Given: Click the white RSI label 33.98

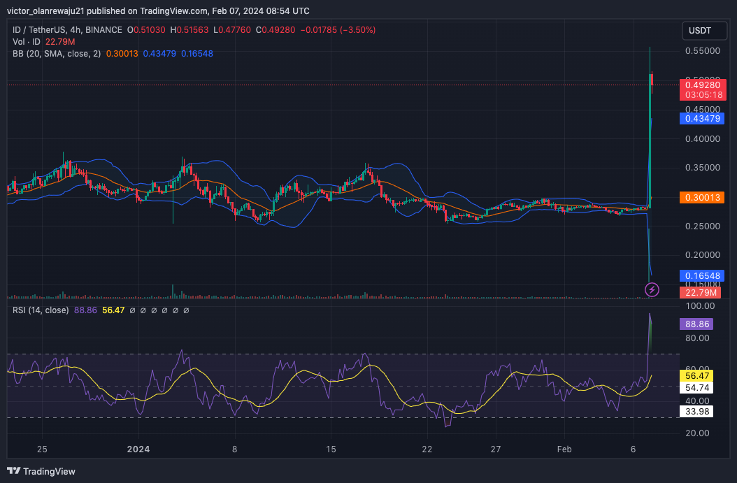Looking at the screenshot, I should coord(696,412).
